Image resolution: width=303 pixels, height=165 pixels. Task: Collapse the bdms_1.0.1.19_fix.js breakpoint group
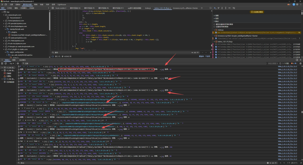pyautogui.click(x=215, y=41)
